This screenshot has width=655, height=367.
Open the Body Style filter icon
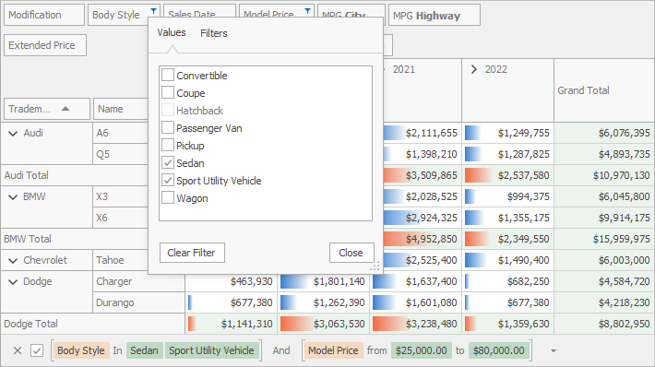[153, 11]
